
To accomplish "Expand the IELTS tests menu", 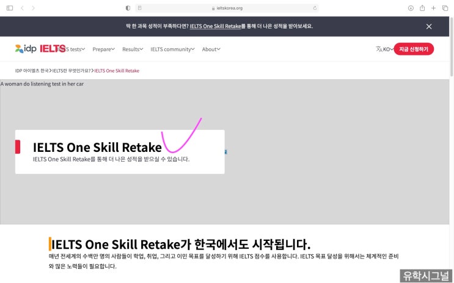I will (71, 49).
